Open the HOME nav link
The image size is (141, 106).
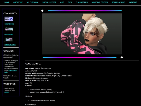[x=7, y=2]
